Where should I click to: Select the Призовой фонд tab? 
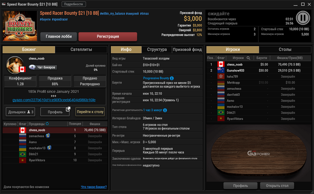tap(187, 49)
